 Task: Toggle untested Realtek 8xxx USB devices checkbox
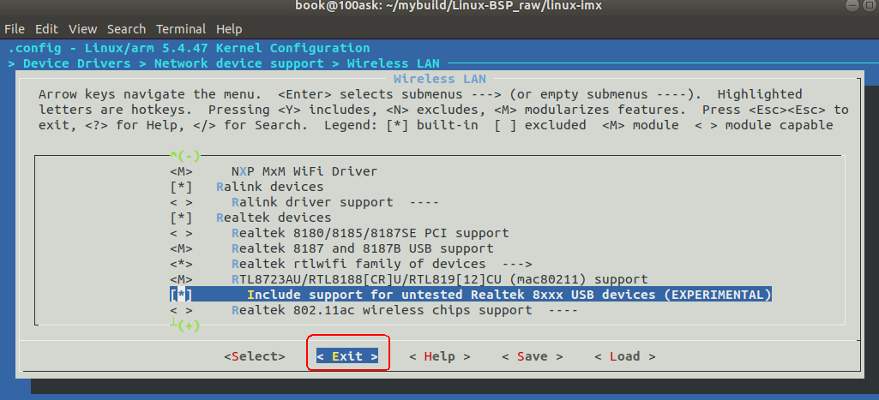click(x=181, y=295)
